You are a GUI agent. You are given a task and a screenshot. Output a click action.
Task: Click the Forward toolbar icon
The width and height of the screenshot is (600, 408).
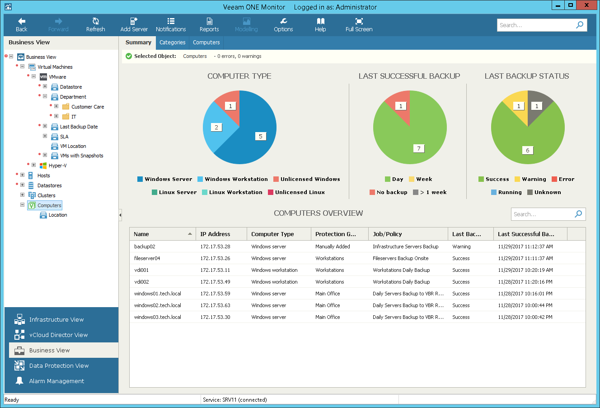pyautogui.click(x=58, y=21)
